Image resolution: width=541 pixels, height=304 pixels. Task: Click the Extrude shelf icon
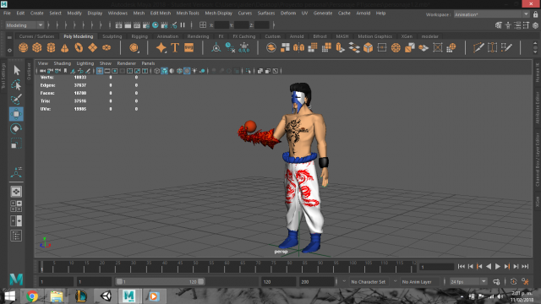(340, 47)
